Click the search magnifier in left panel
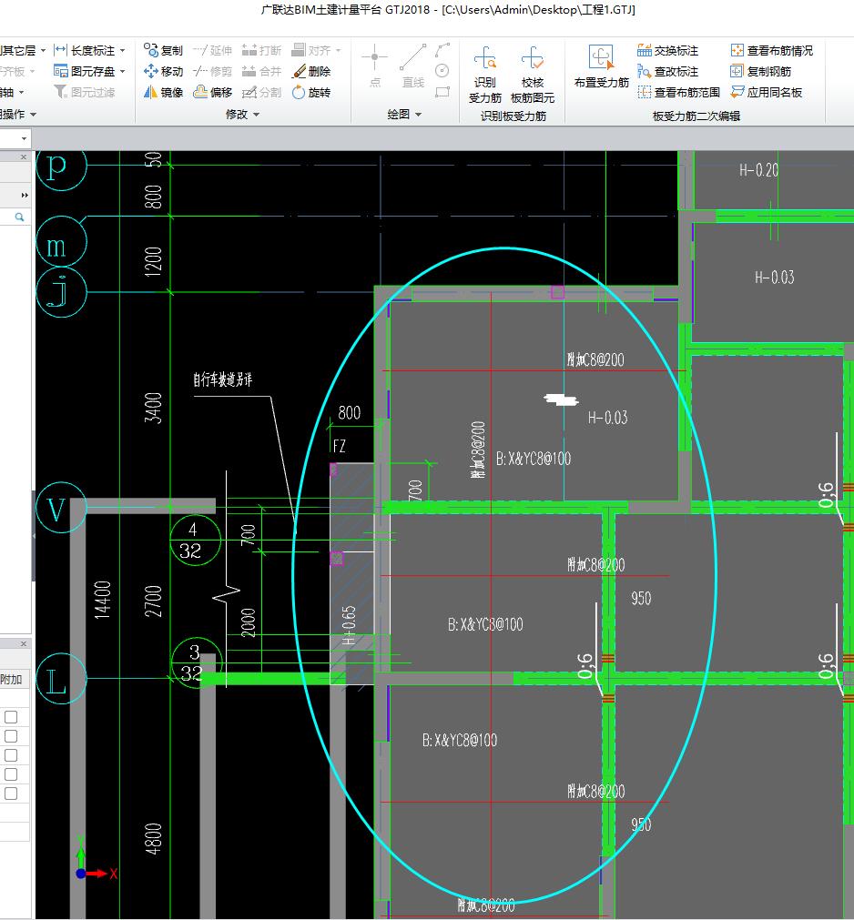Screen dimensions: 854x920 coord(19,217)
